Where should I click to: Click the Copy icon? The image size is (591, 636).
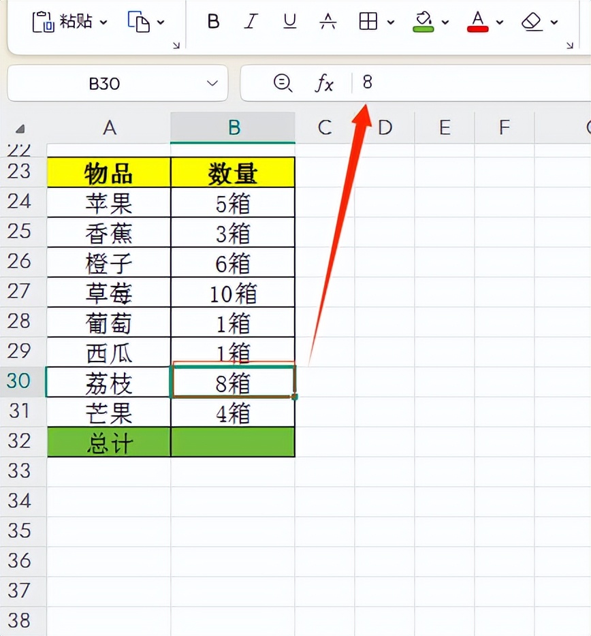tap(139, 22)
